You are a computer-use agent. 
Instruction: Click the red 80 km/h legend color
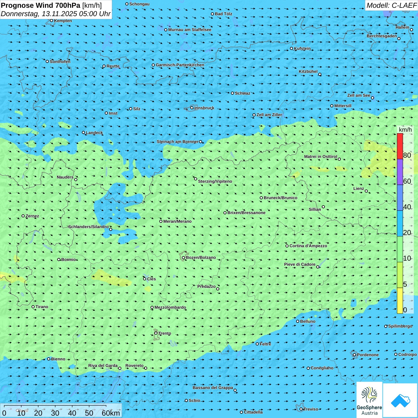(x=400, y=146)
